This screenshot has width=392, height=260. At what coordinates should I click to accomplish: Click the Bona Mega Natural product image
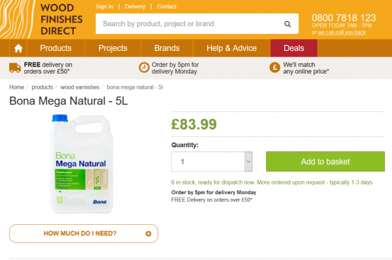coord(82,164)
